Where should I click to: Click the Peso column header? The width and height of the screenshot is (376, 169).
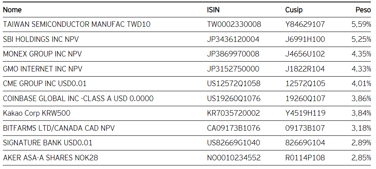363,10
